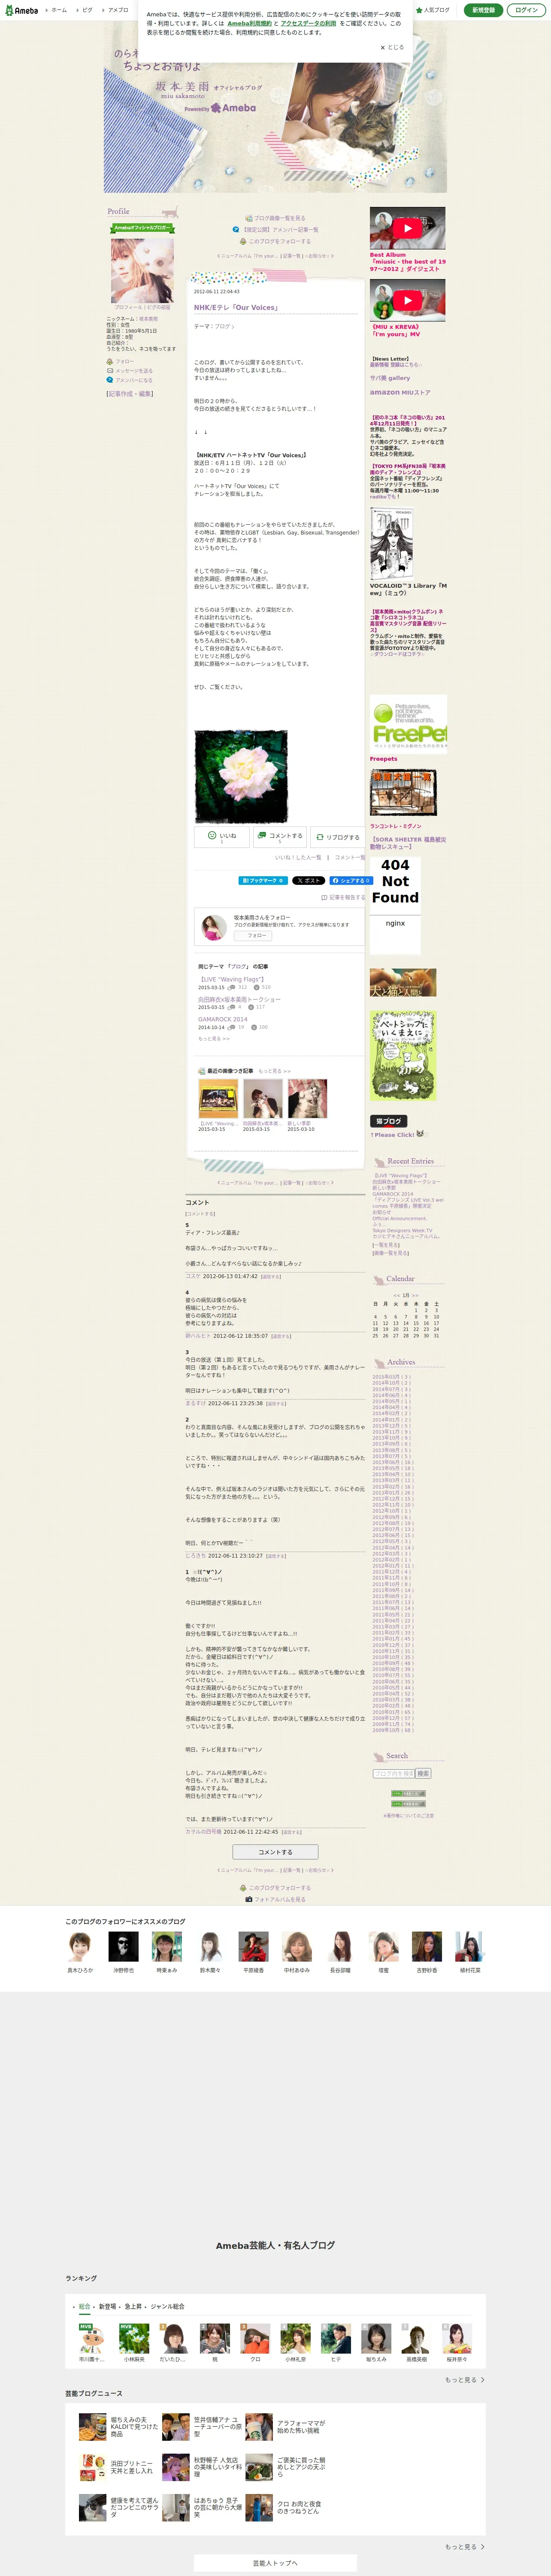The width and height of the screenshot is (551, 2576).
Task: Open the アクセスデータの利用 link
Action: [x=308, y=23]
